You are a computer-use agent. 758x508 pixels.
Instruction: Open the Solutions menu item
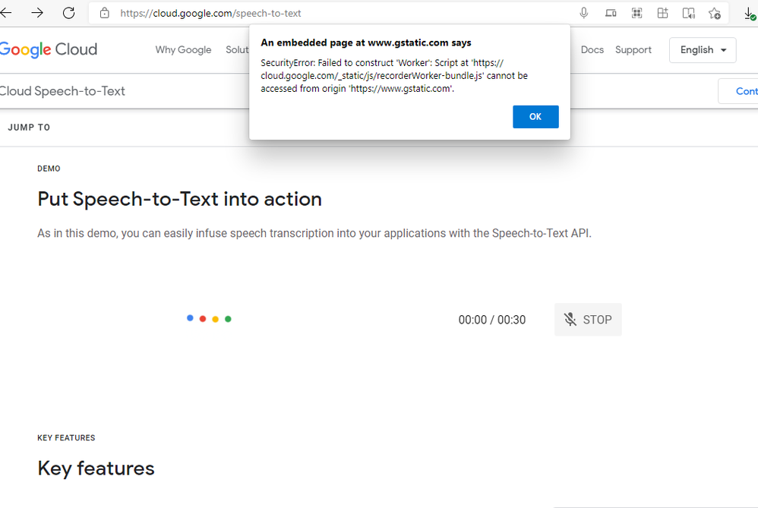(238, 50)
